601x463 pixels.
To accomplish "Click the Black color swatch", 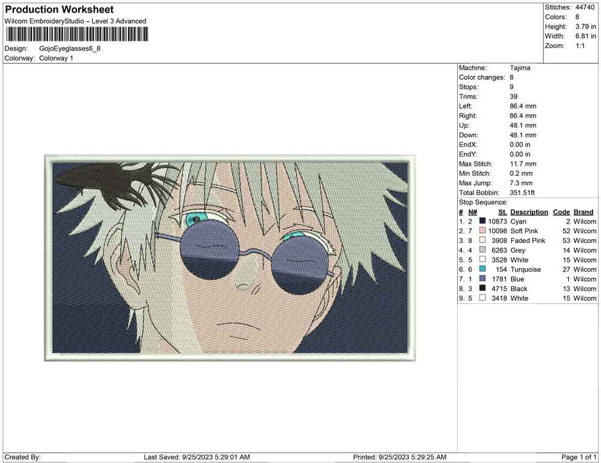I will 483,288.
